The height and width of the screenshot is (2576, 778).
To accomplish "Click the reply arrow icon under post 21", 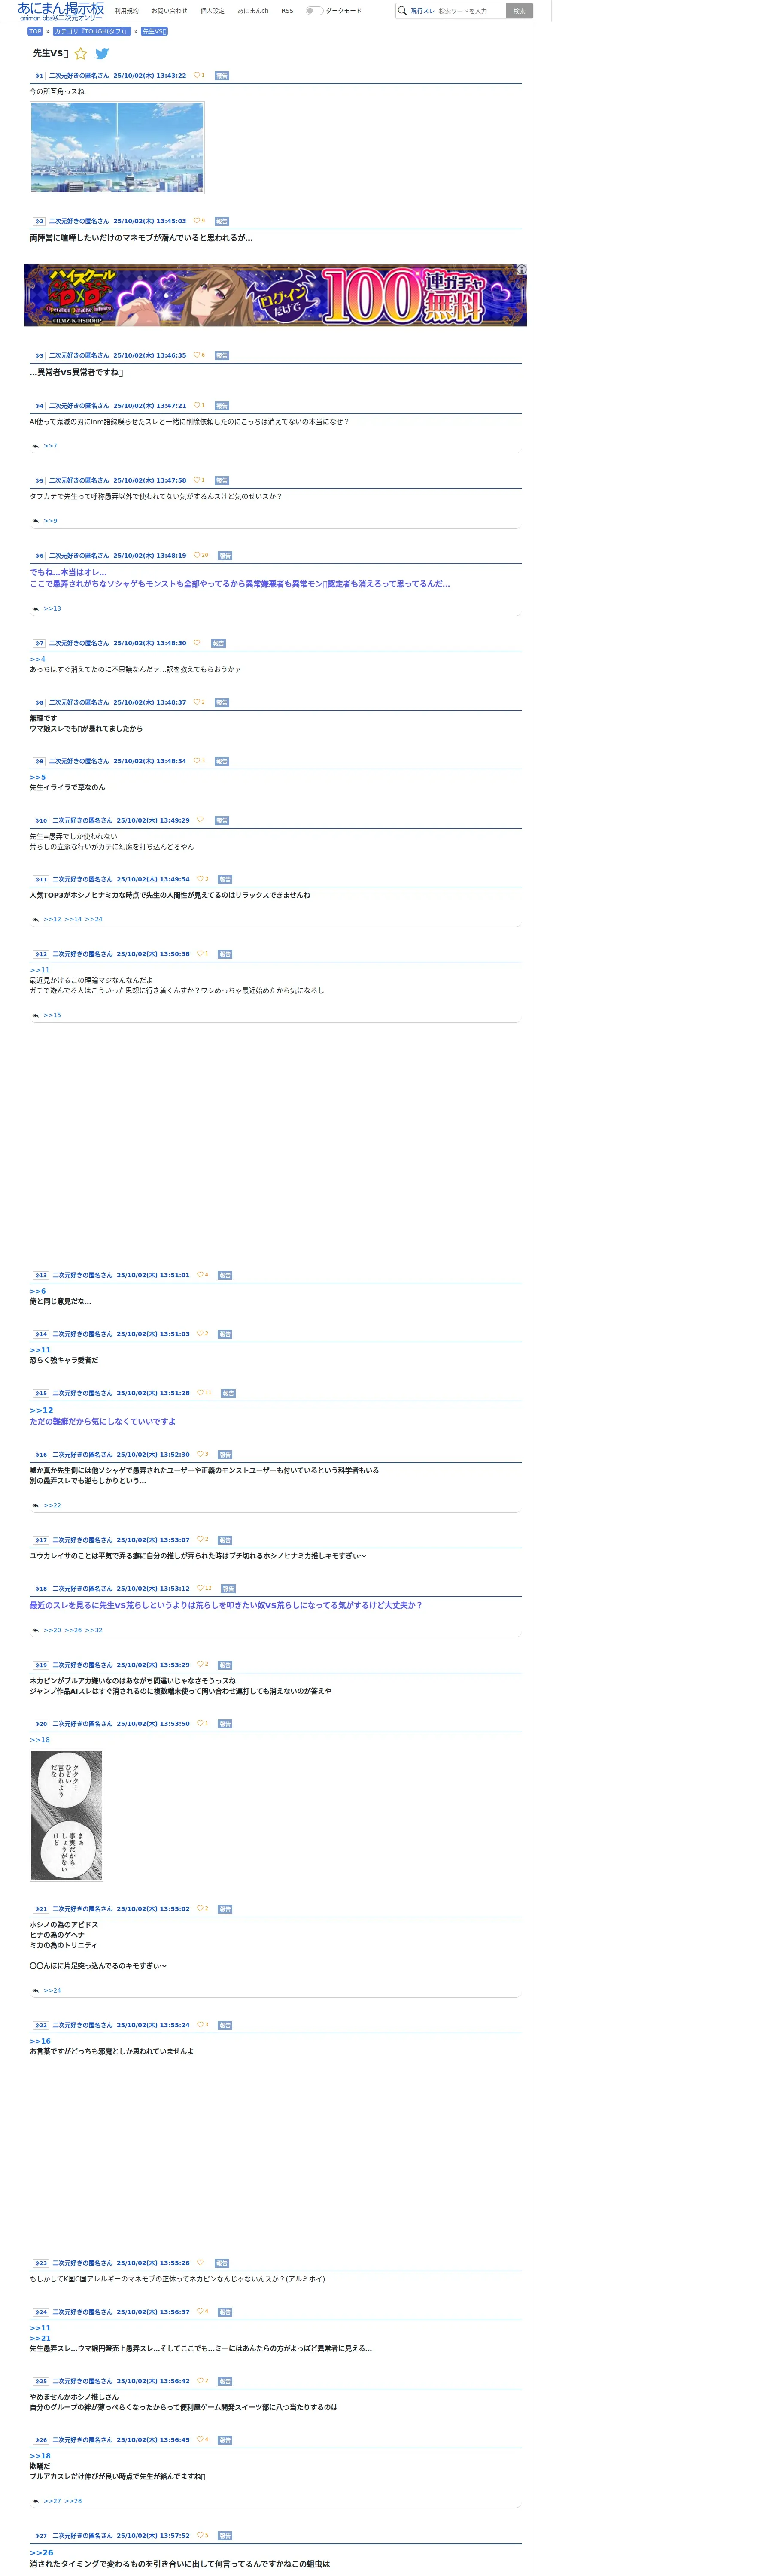I will coord(36,1991).
